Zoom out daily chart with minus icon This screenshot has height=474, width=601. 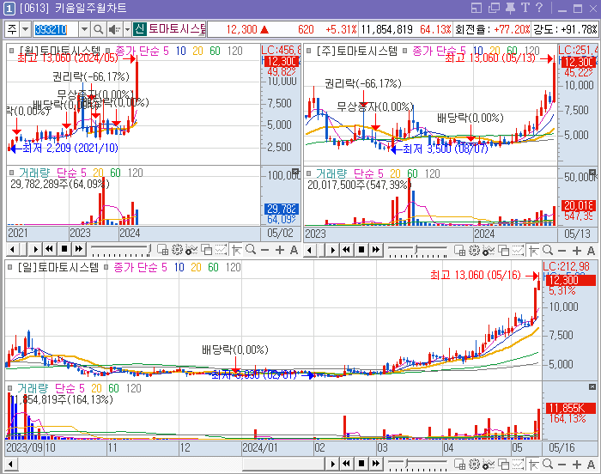pos(562,465)
